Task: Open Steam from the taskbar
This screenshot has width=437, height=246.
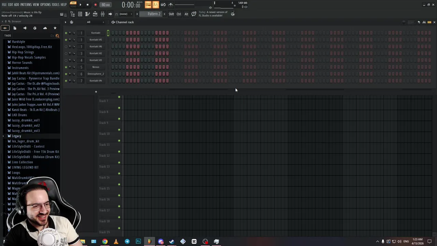Action: point(172,242)
